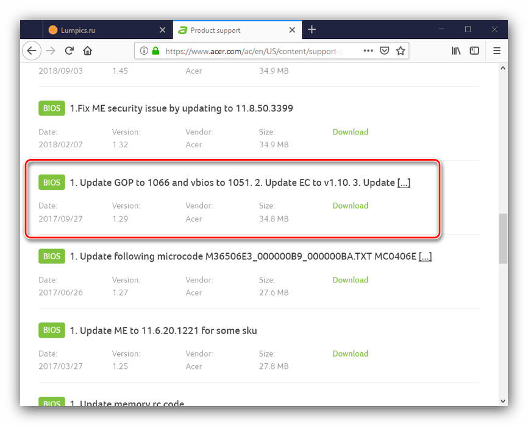Open page actions three-dots menu
Image resolution: width=528 pixels, height=426 pixels.
click(368, 51)
